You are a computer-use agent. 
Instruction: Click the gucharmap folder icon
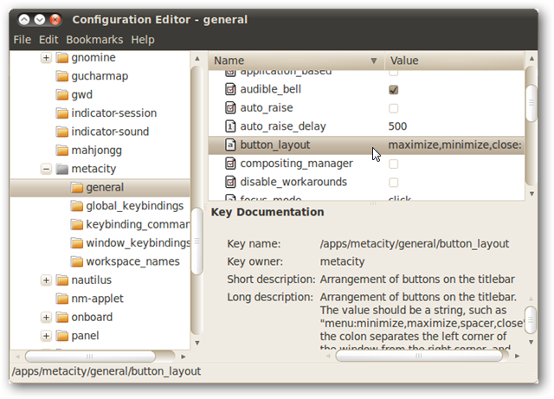(x=62, y=76)
